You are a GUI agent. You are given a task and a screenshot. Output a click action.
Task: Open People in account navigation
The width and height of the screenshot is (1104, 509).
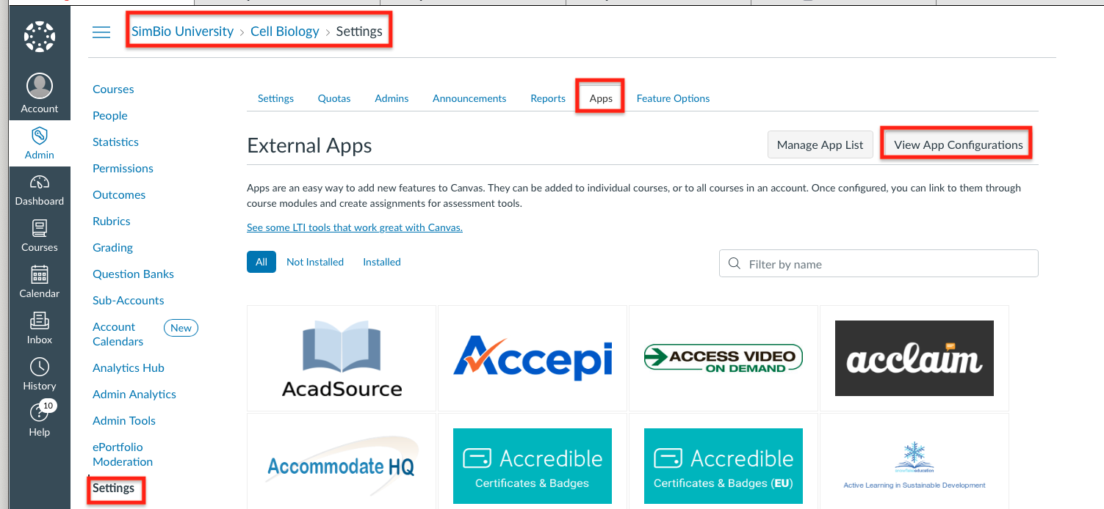click(110, 116)
